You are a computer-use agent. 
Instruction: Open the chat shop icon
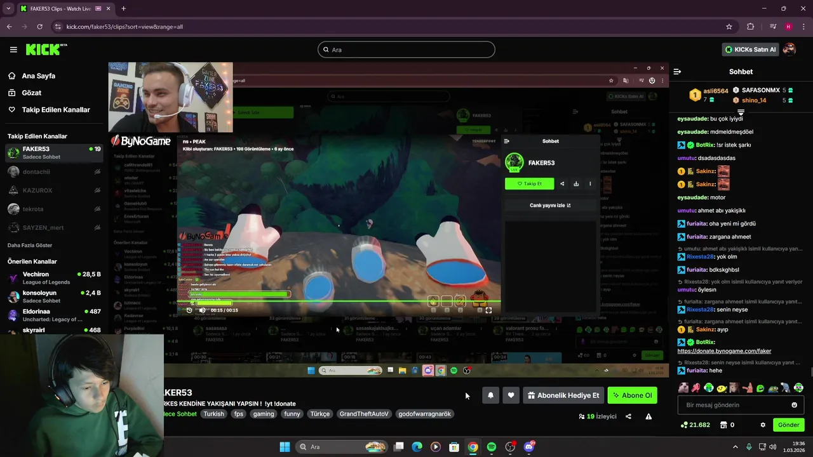pos(723,425)
